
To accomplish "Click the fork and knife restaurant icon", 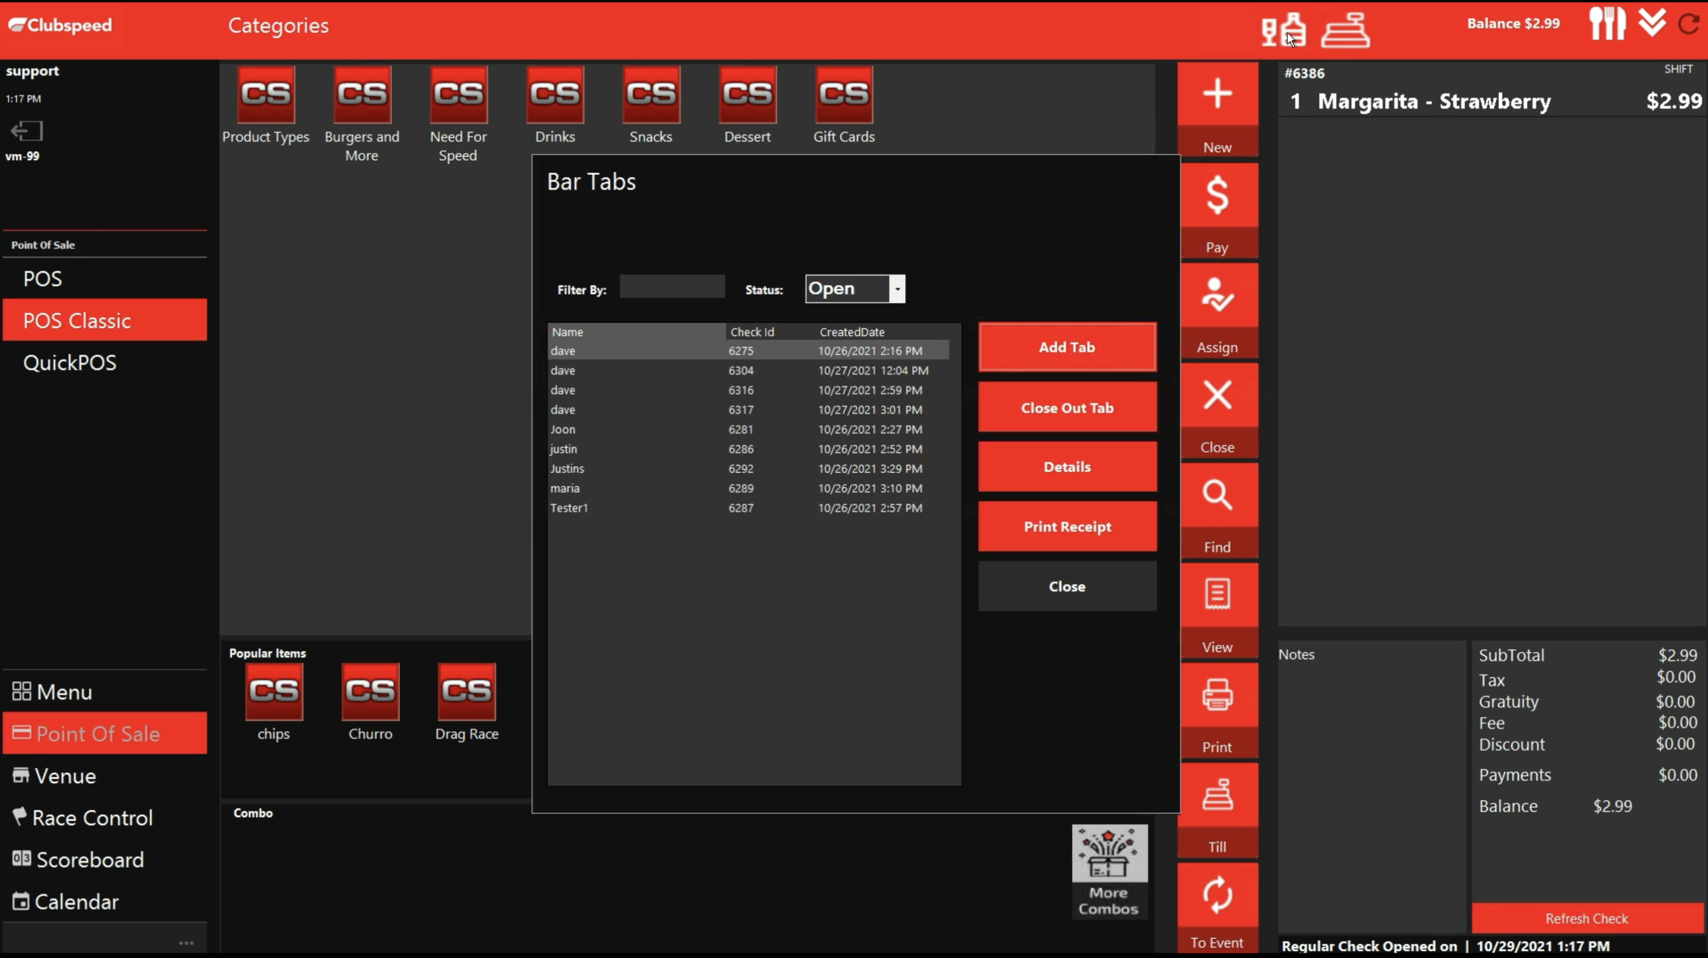I will coord(1607,24).
